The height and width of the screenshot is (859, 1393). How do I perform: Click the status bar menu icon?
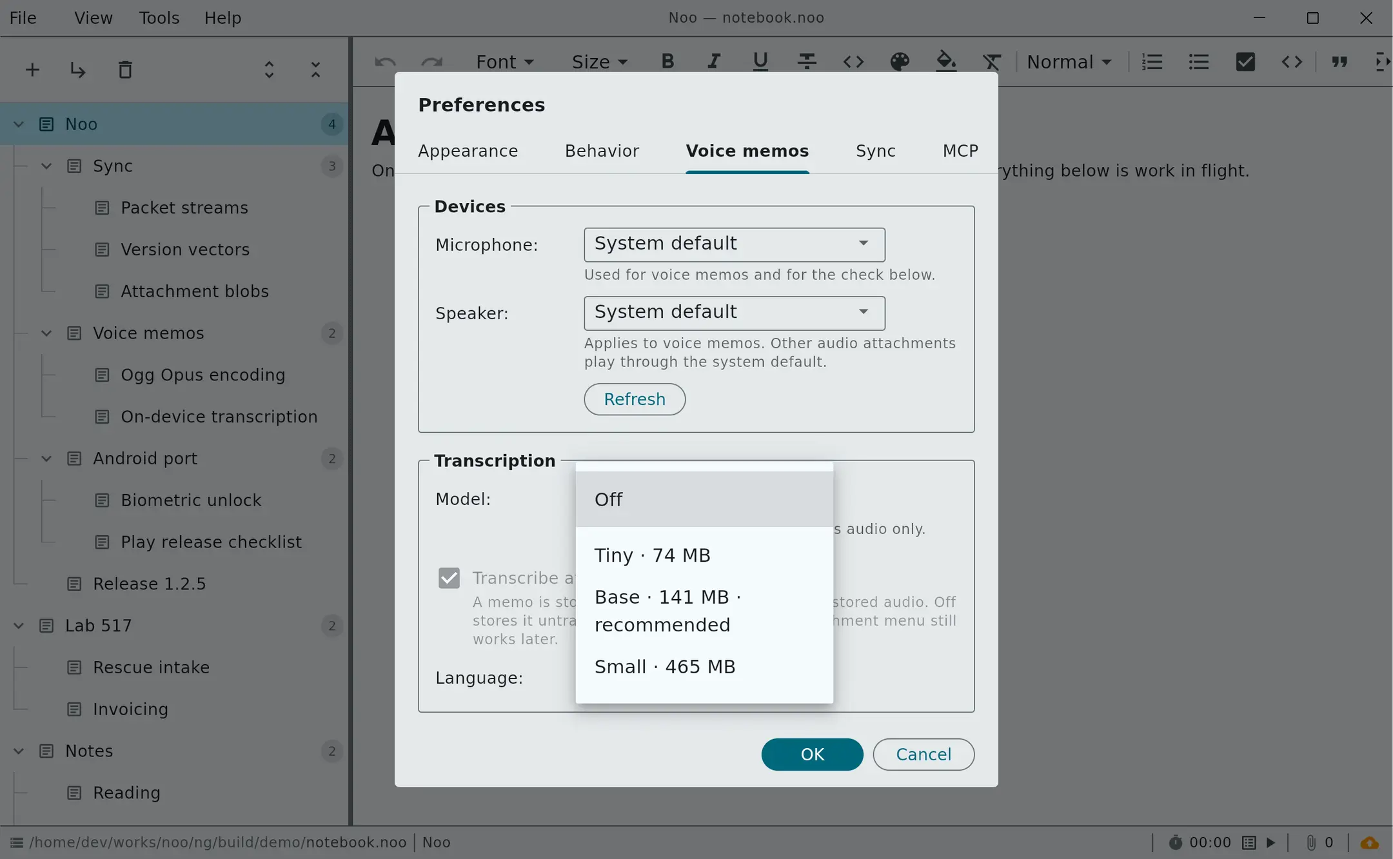(17, 843)
